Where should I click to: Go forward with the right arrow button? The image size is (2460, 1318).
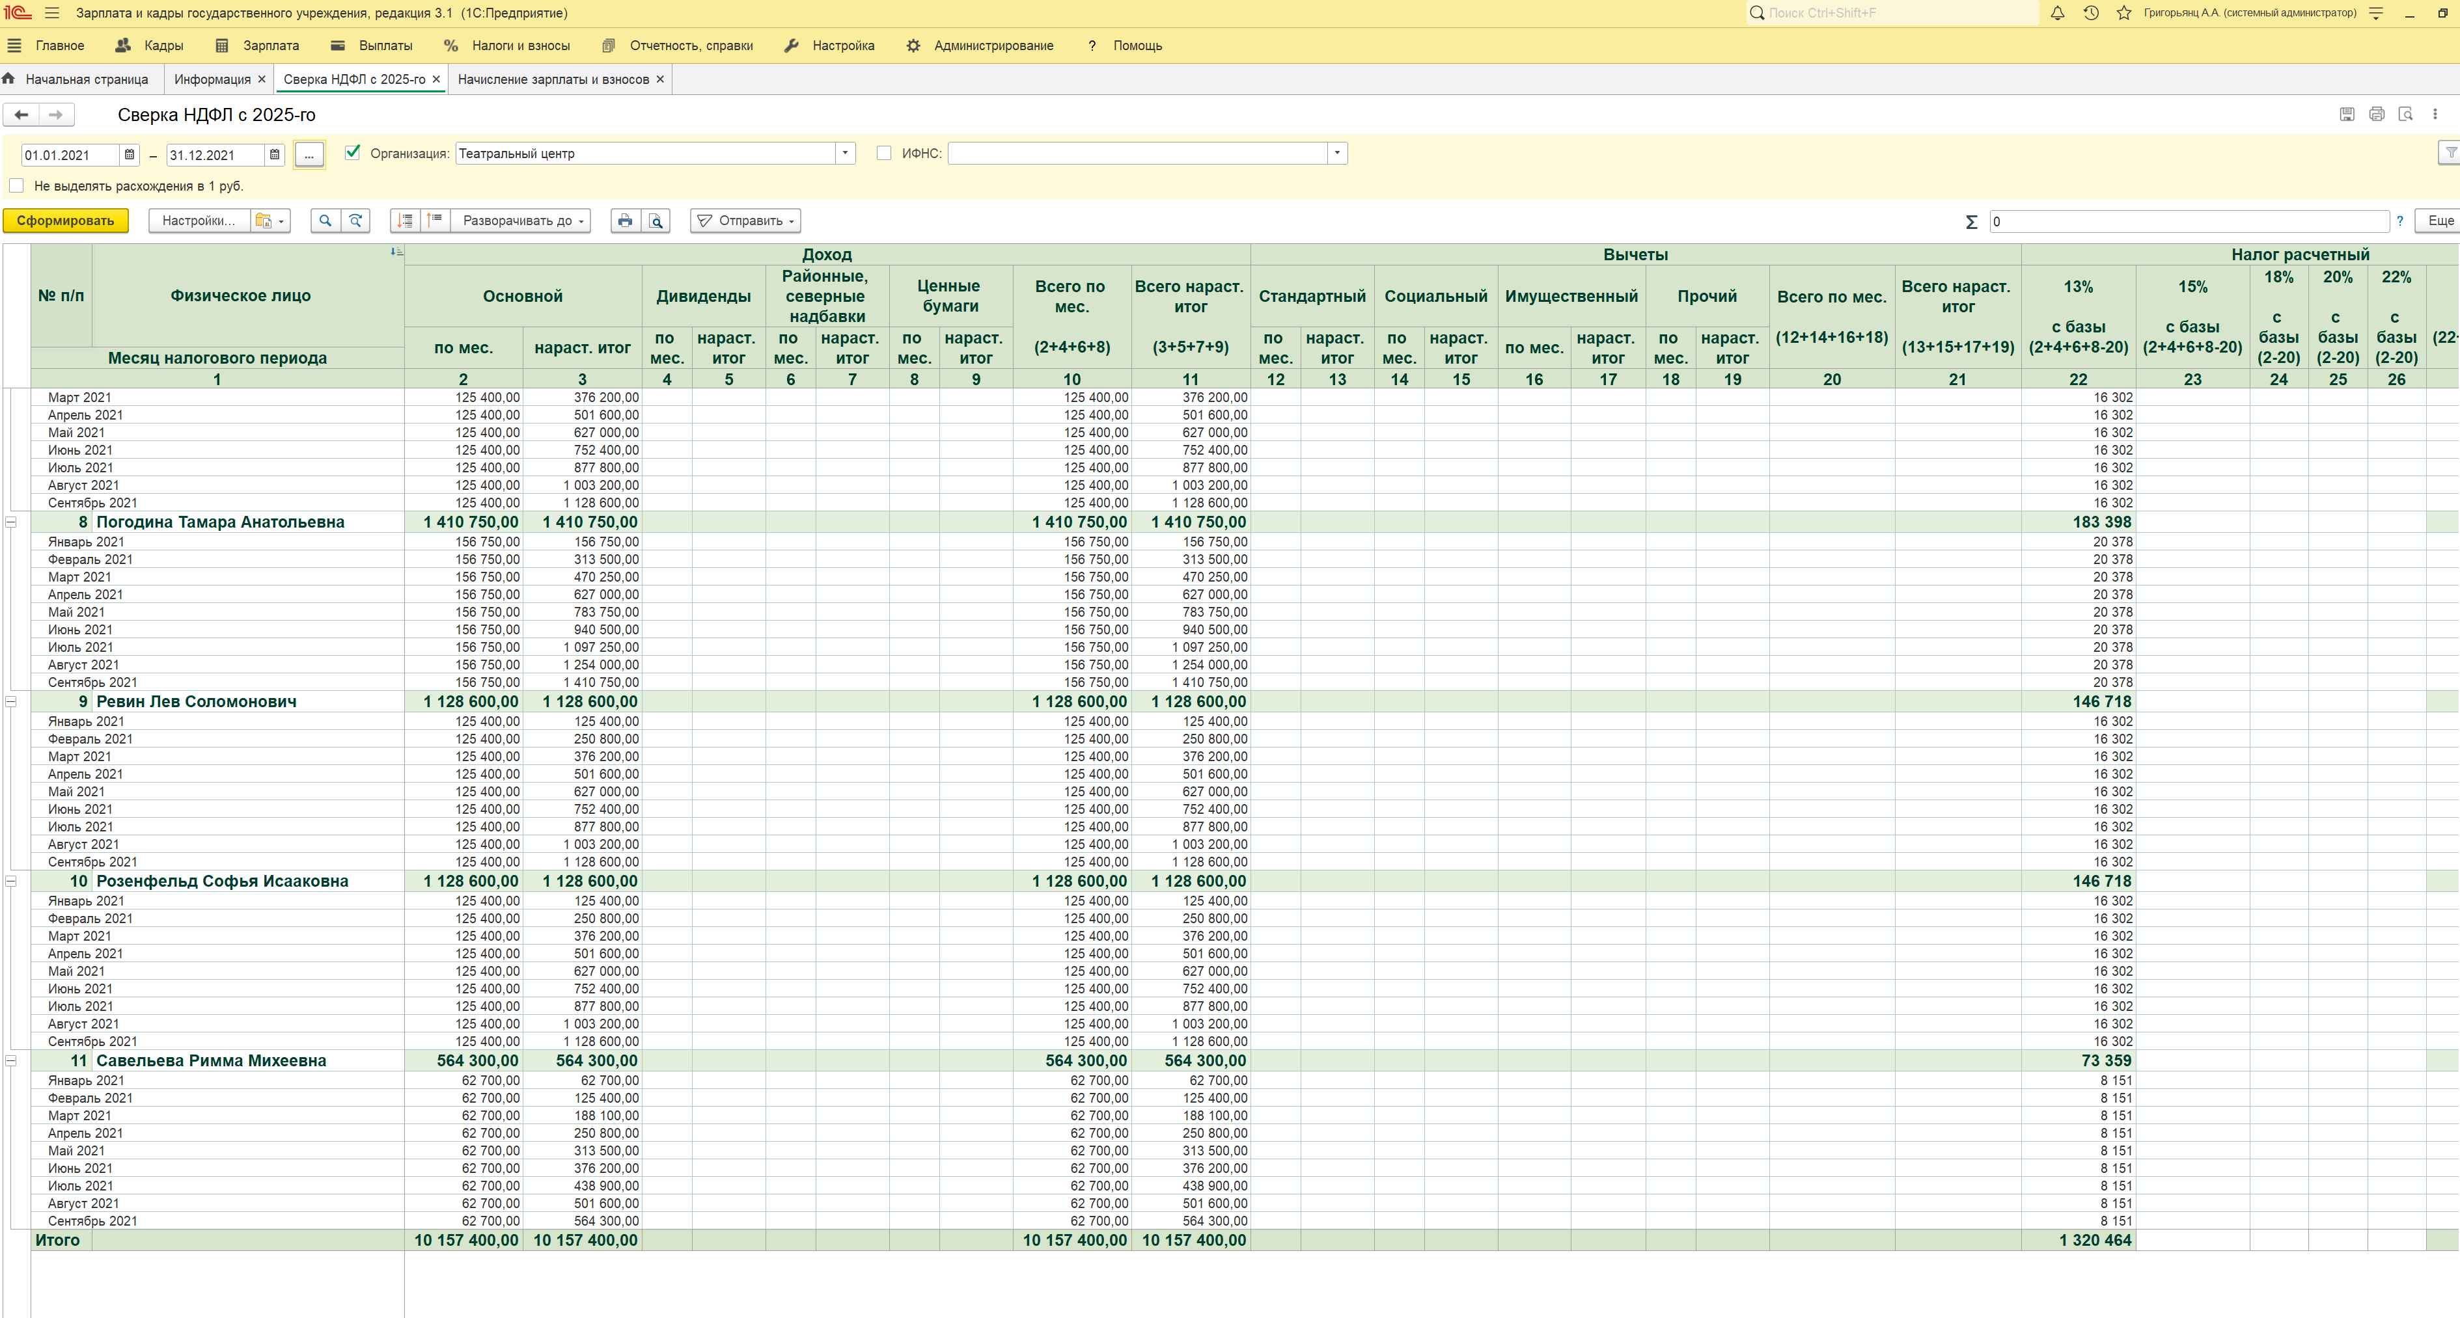57,114
